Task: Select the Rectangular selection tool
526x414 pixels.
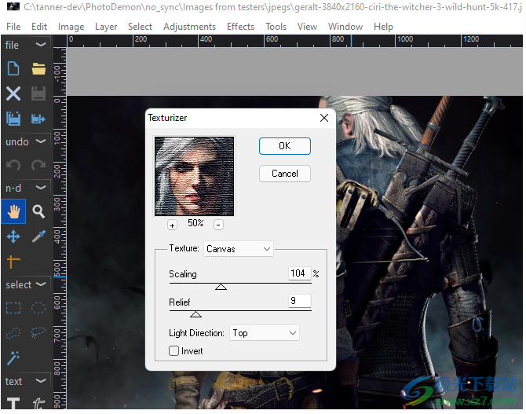Action: pyautogui.click(x=13, y=308)
